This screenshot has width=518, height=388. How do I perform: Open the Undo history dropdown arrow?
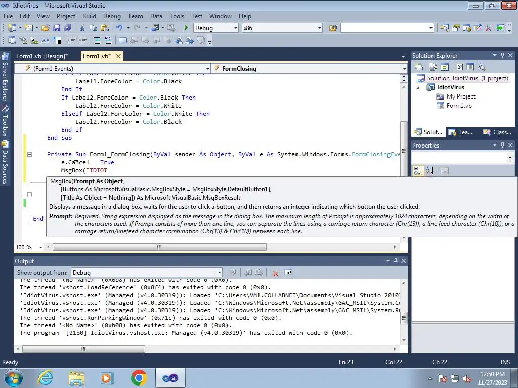pos(128,28)
